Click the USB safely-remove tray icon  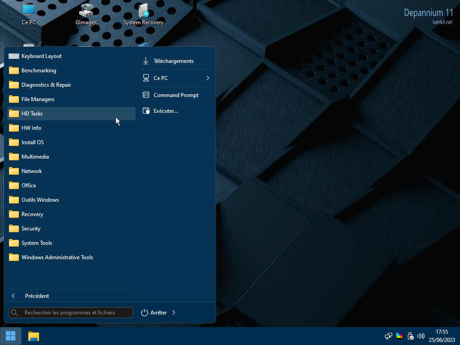[411, 336]
